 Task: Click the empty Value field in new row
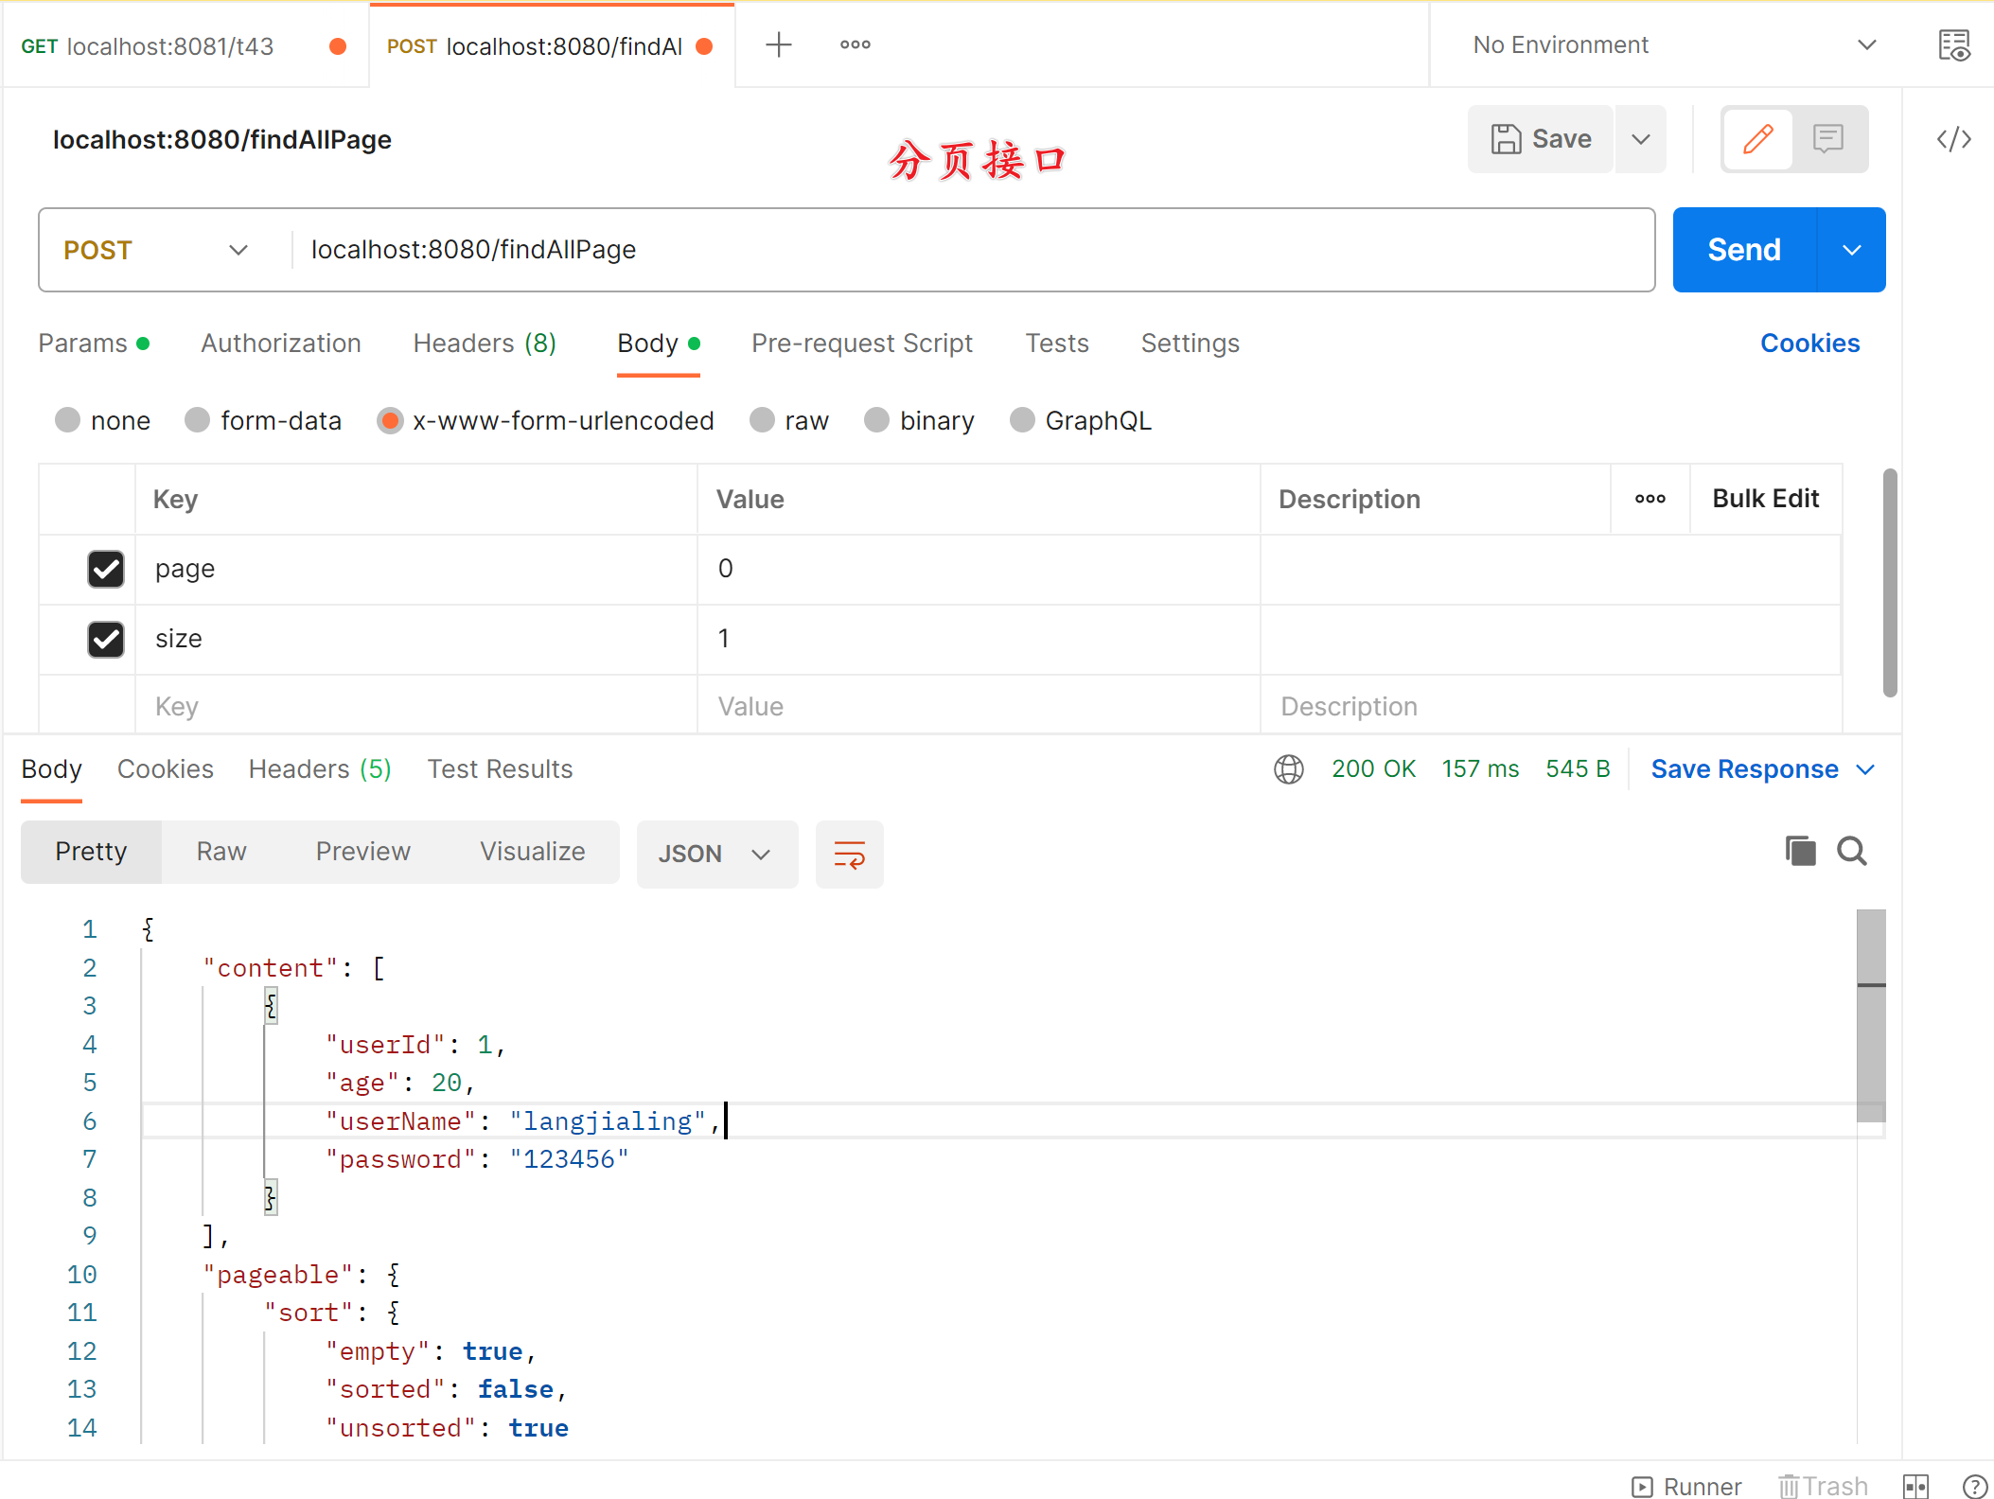point(979,707)
